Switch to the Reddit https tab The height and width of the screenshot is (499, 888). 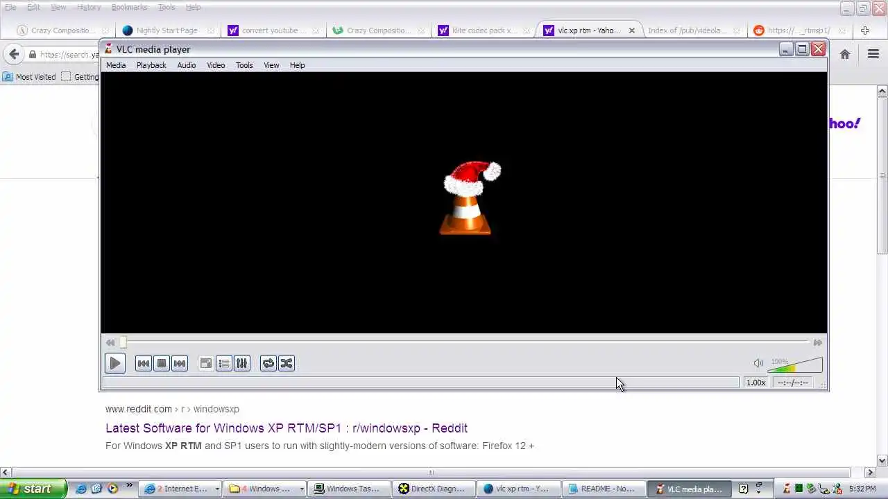pos(799,30)
